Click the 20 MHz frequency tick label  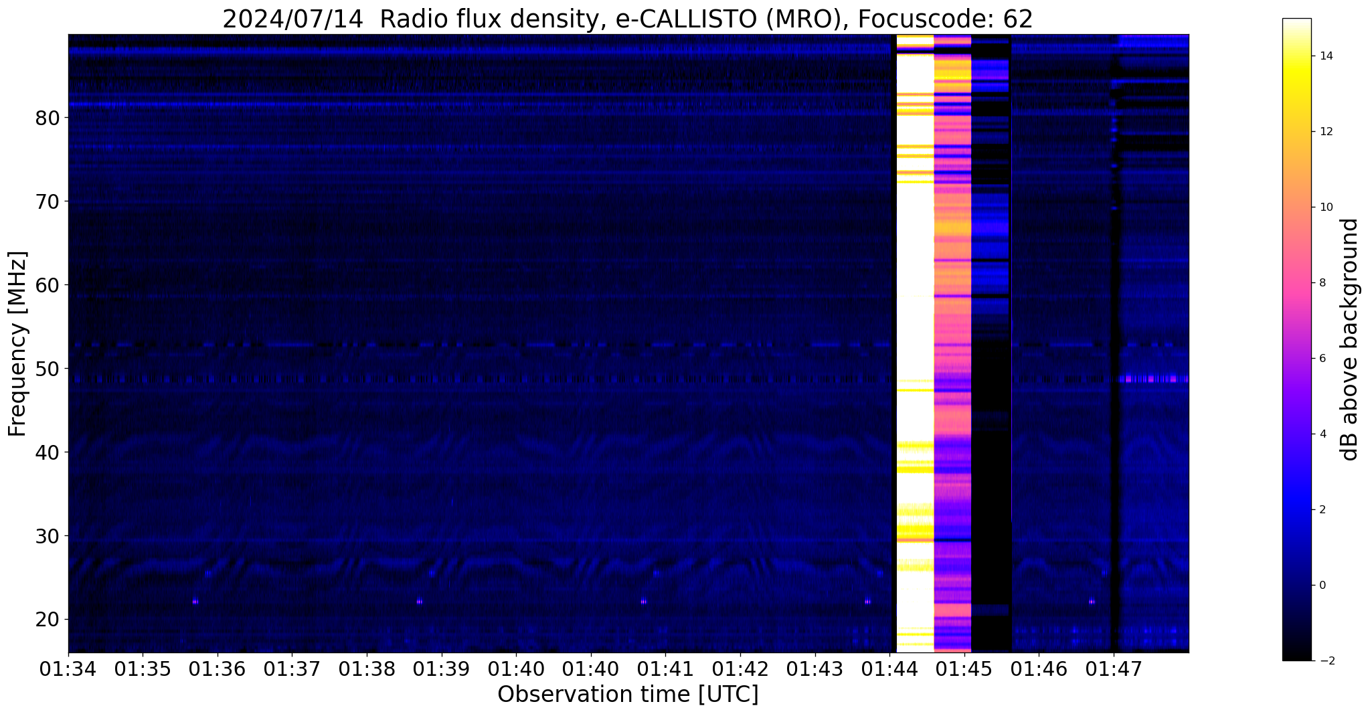click(47, 620)
